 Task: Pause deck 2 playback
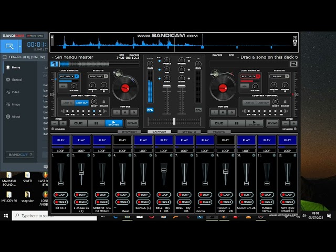[x=237, y=123]
